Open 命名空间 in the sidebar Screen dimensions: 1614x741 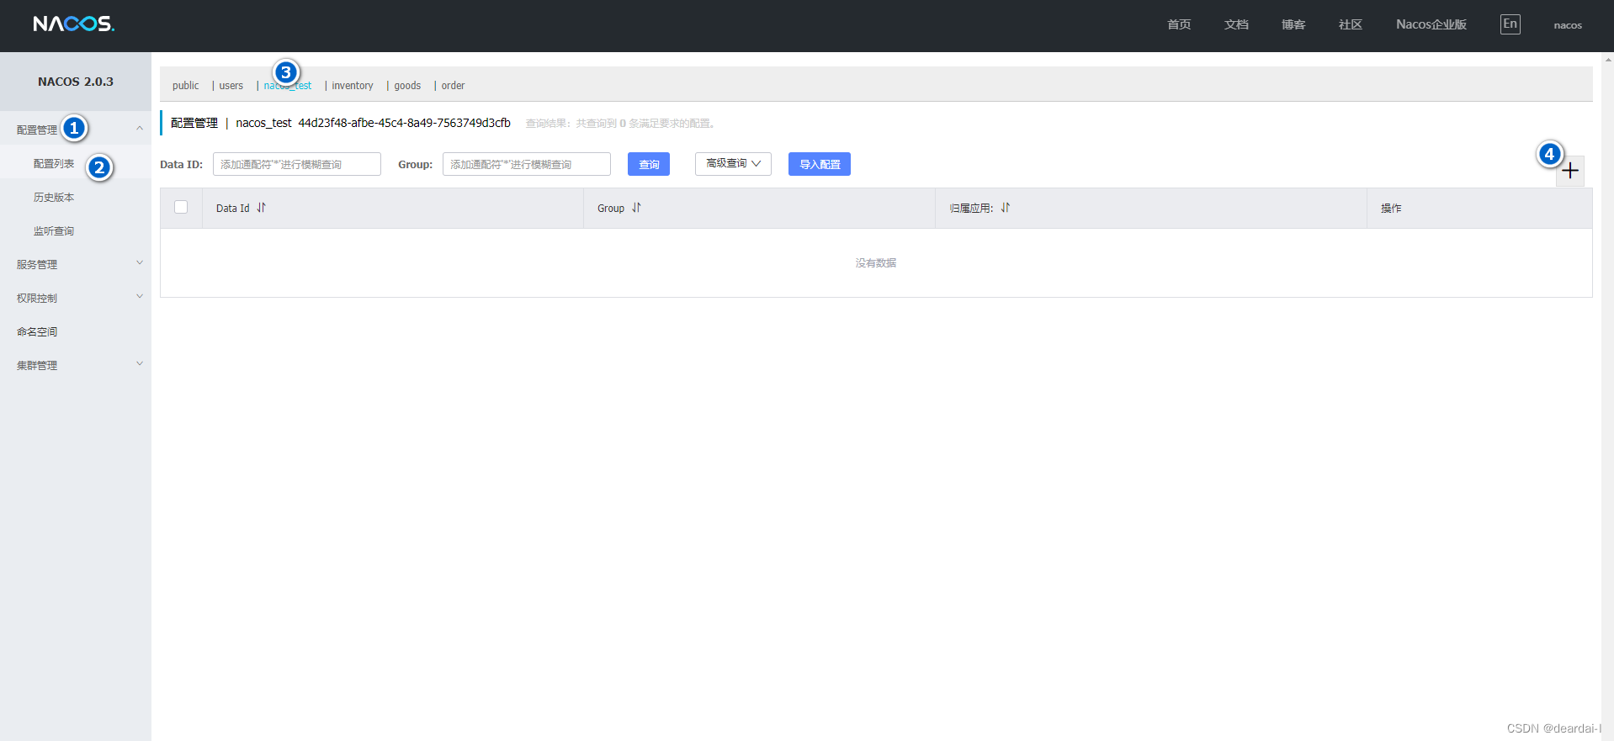click(37, 331)
